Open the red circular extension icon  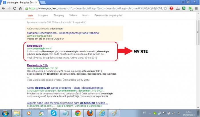(x=171, y=8)
